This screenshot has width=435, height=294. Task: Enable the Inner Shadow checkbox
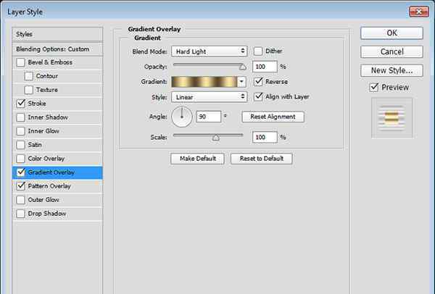[x=20, y=117]
